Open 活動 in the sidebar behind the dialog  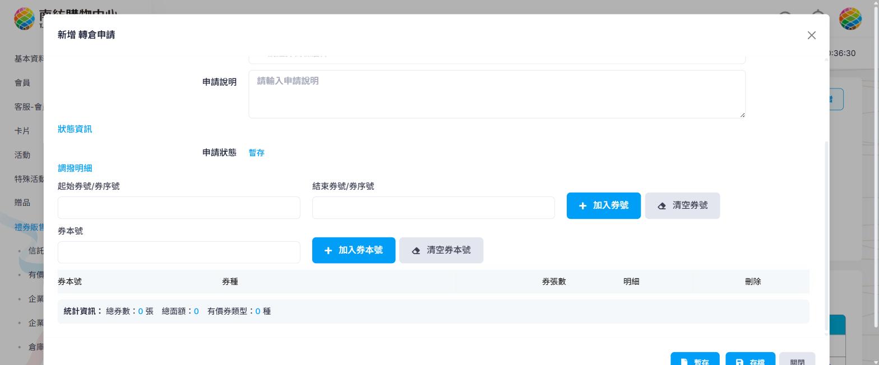pos(22,155)
